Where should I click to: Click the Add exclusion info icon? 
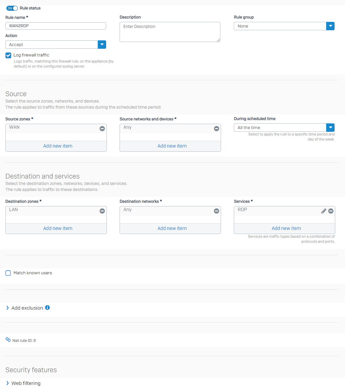[x=47, y=308]
